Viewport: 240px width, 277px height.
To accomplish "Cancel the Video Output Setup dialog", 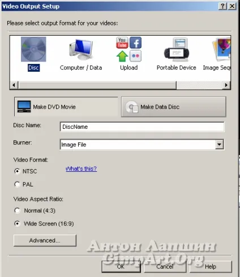I will [x=165, y=266].
